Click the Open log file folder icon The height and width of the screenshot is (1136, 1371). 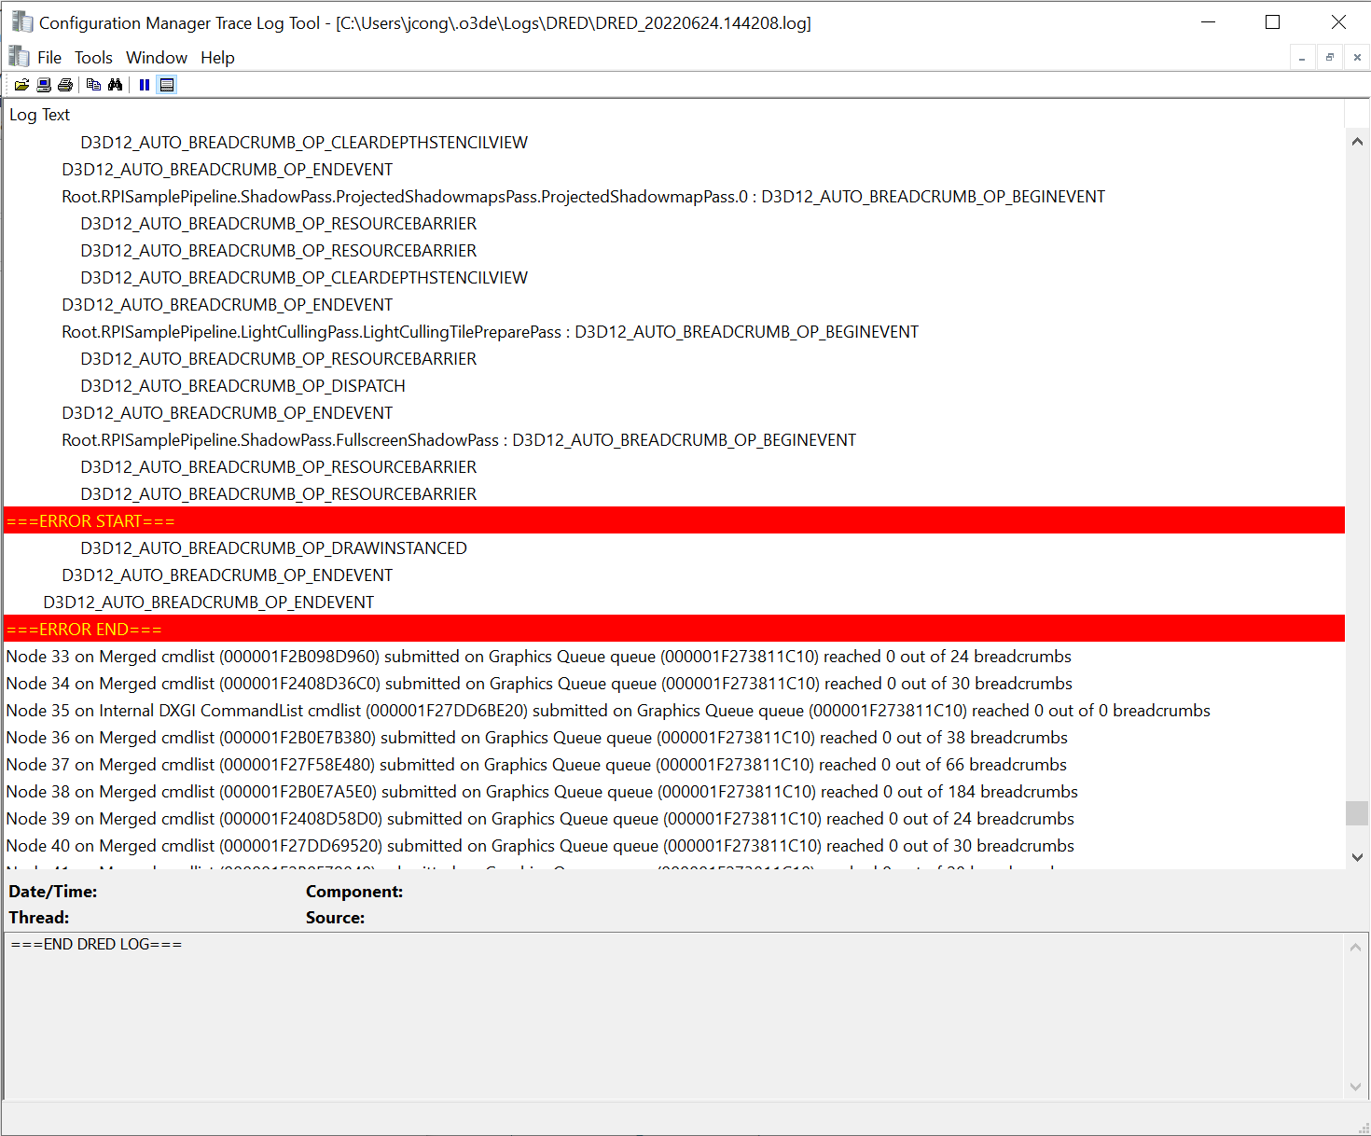21,85
